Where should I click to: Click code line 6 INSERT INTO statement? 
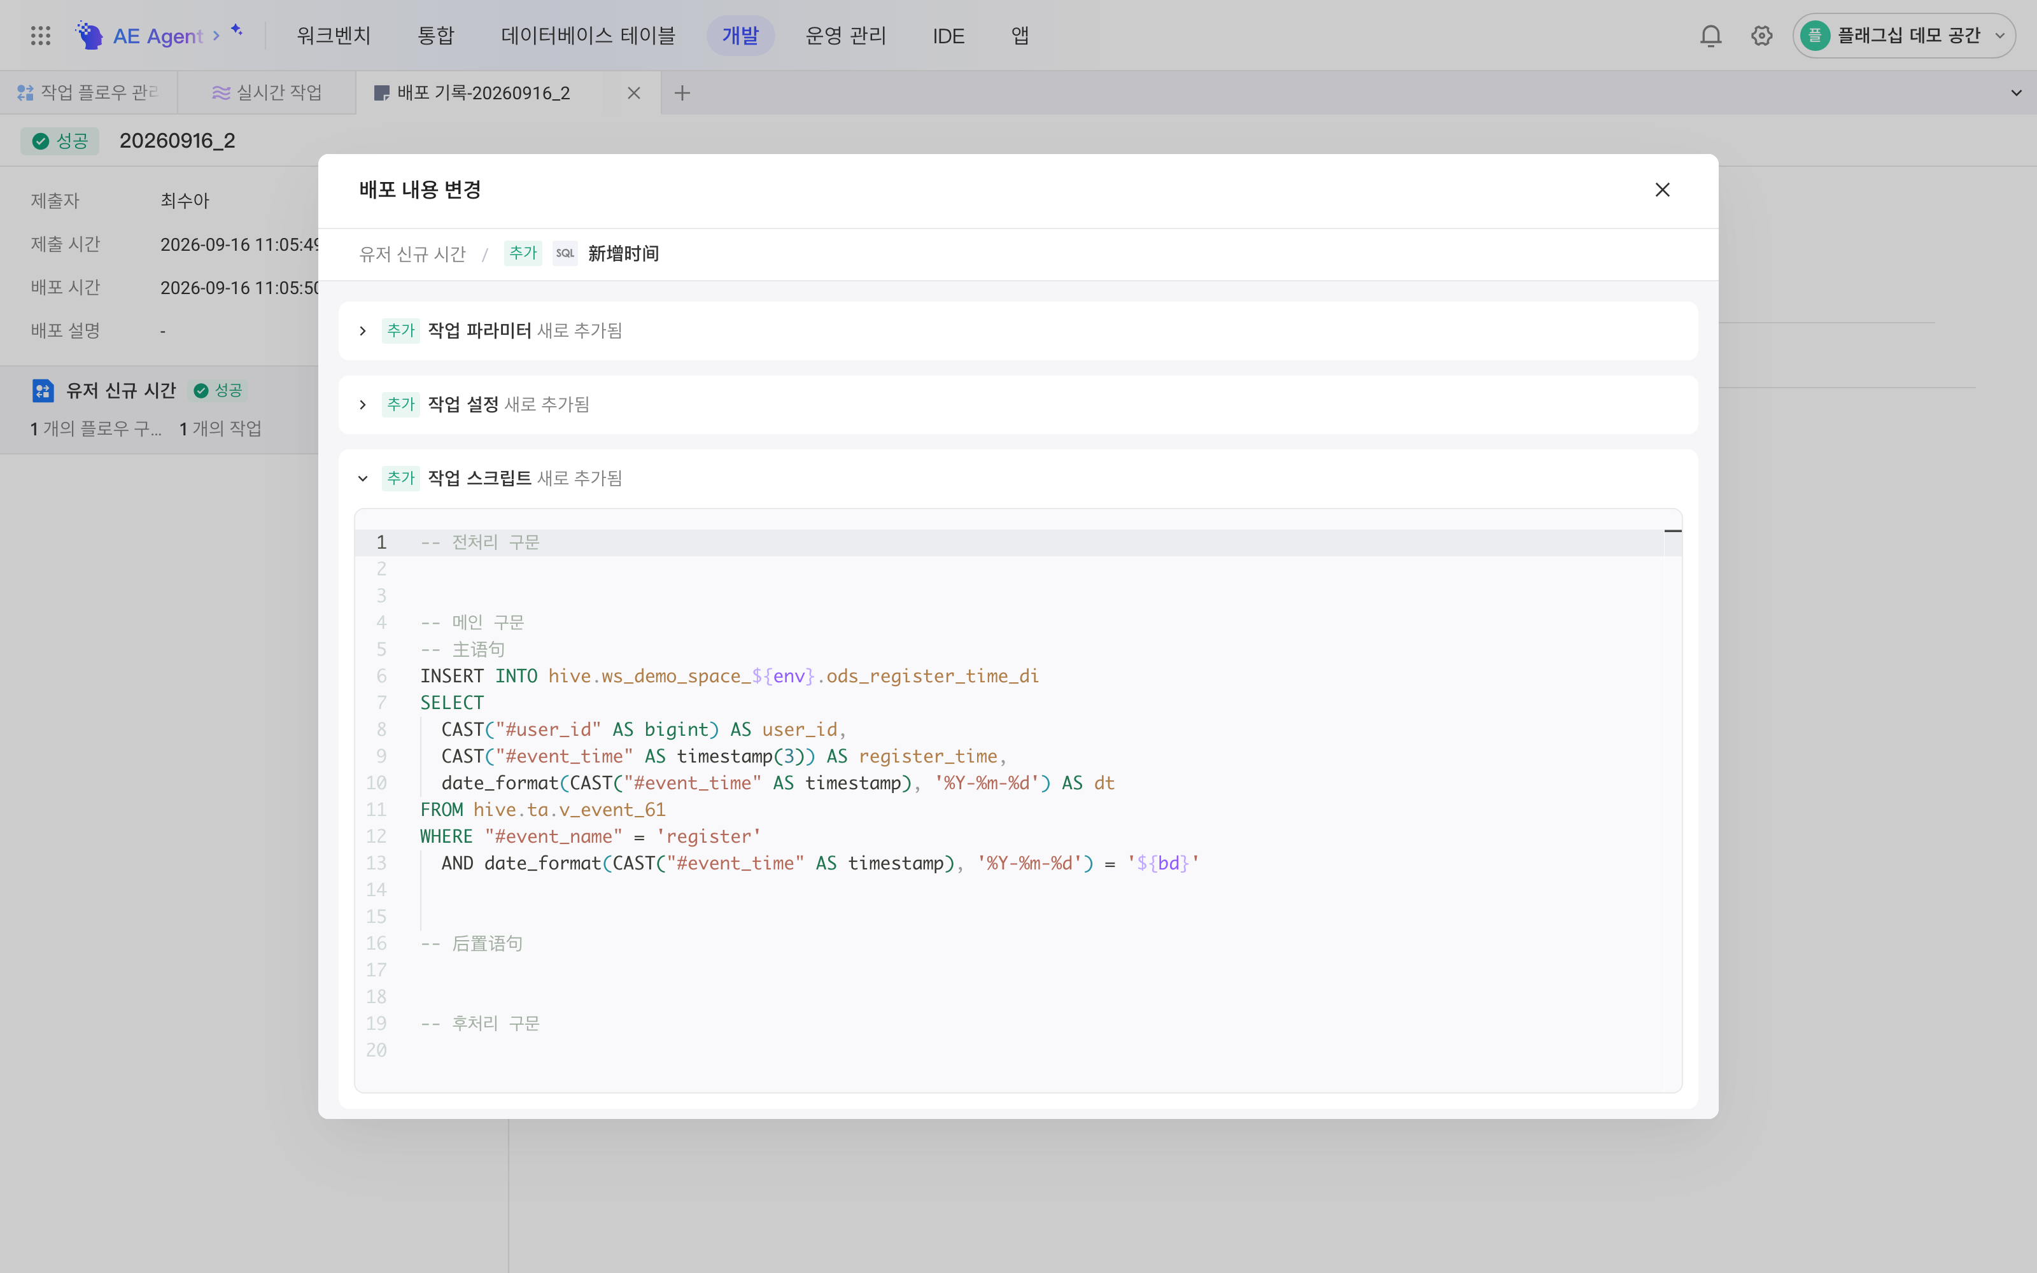click(729, 676)
